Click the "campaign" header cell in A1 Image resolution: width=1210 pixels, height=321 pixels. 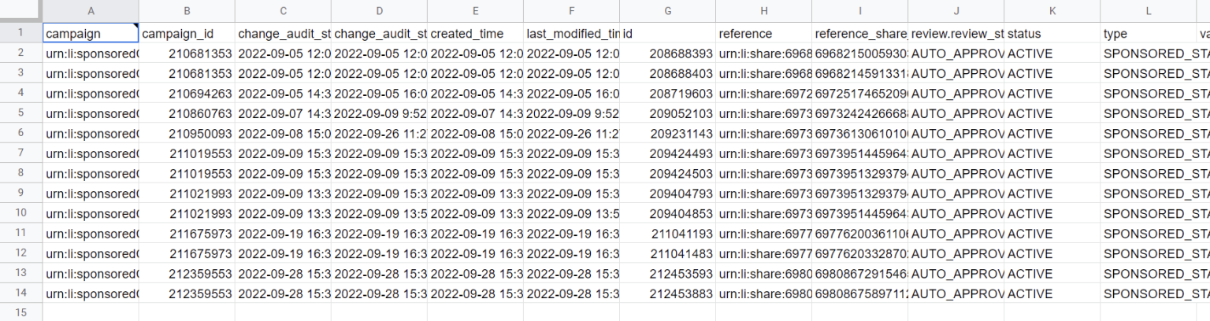pos(91,34)
